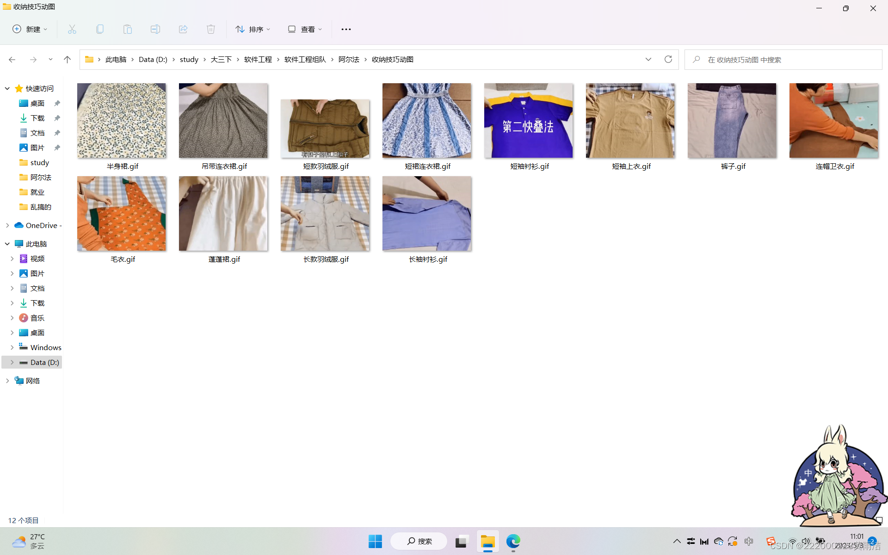888x555 pixels.
Task: Click the 新建 new item button
Action: tap(30, 29)
